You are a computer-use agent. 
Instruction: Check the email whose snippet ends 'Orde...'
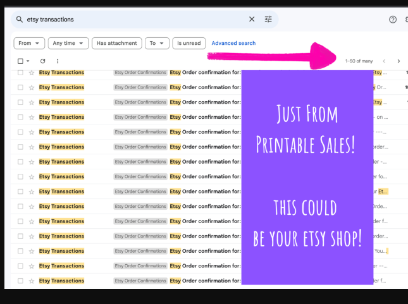click(x=20, y=207)
